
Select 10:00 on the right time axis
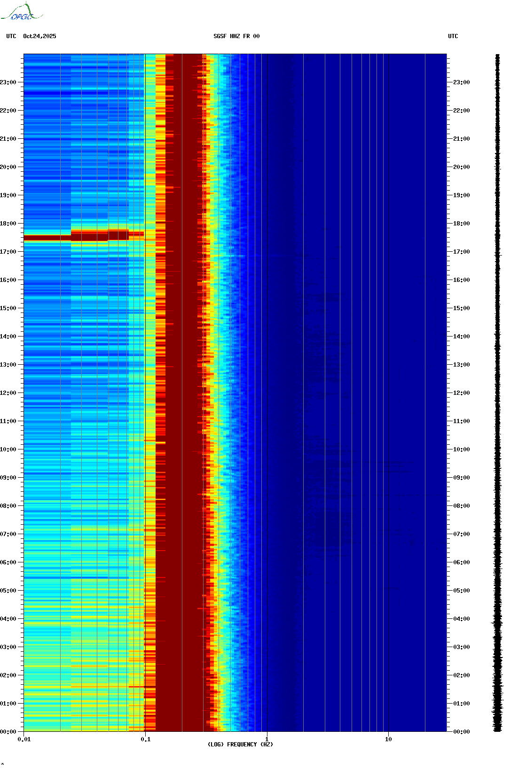(462, 449)
